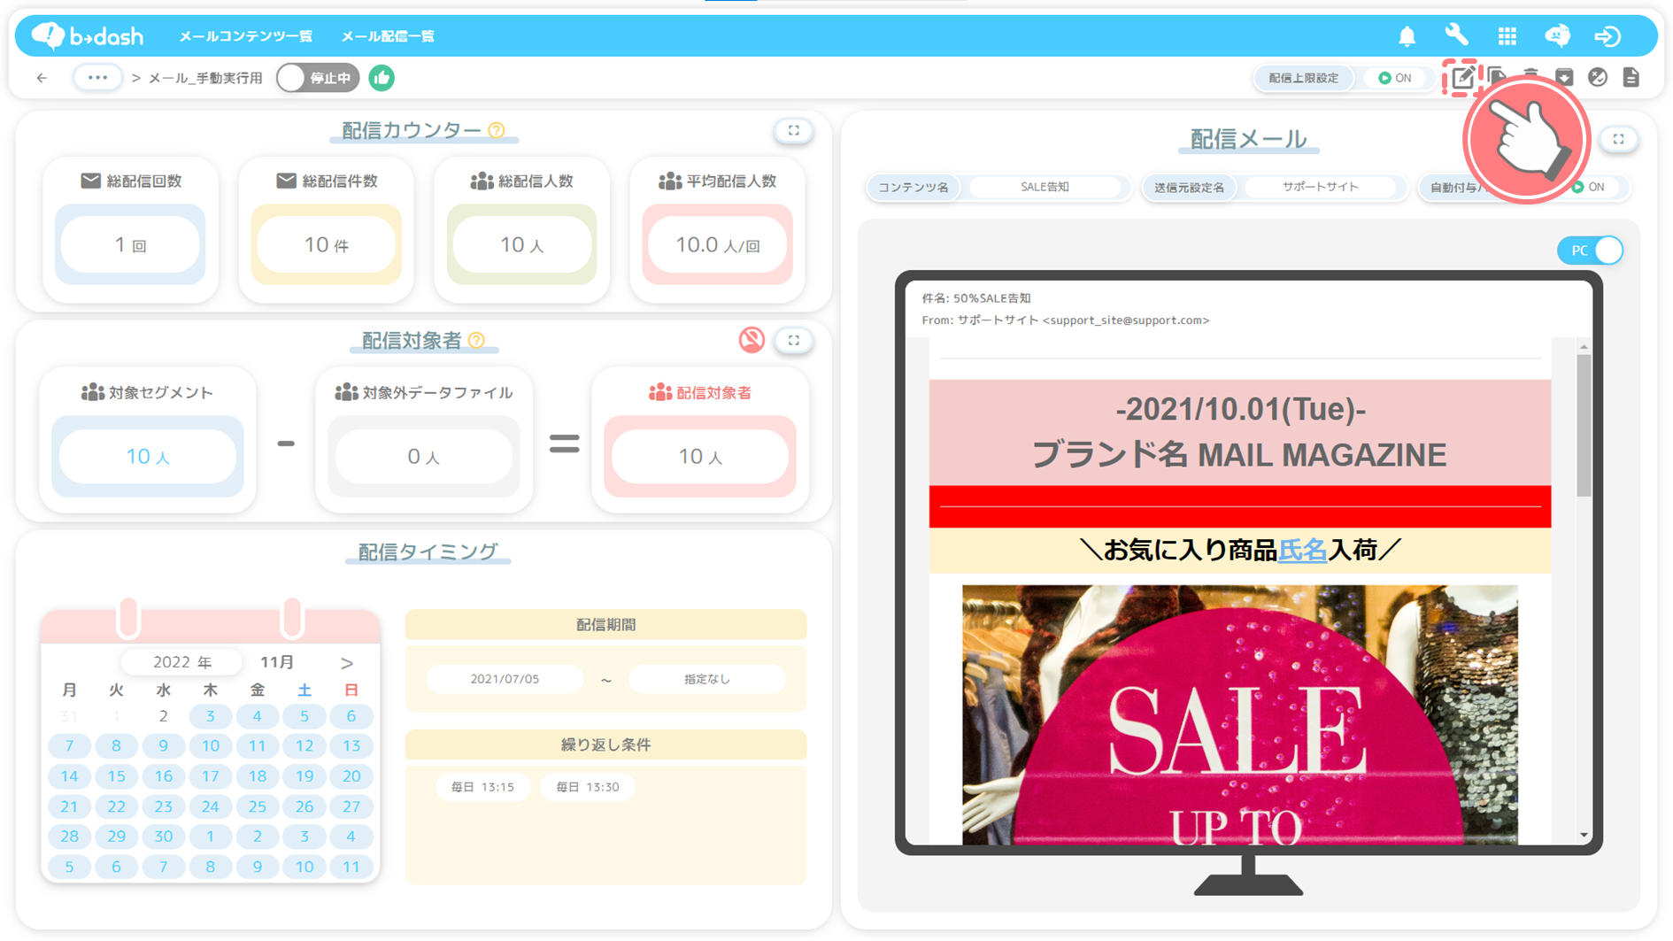Click the From: サポートサイト sender line
The width and height of the screenshot is (1673, 941).
pyautogui.click(x=1066, y=320)
